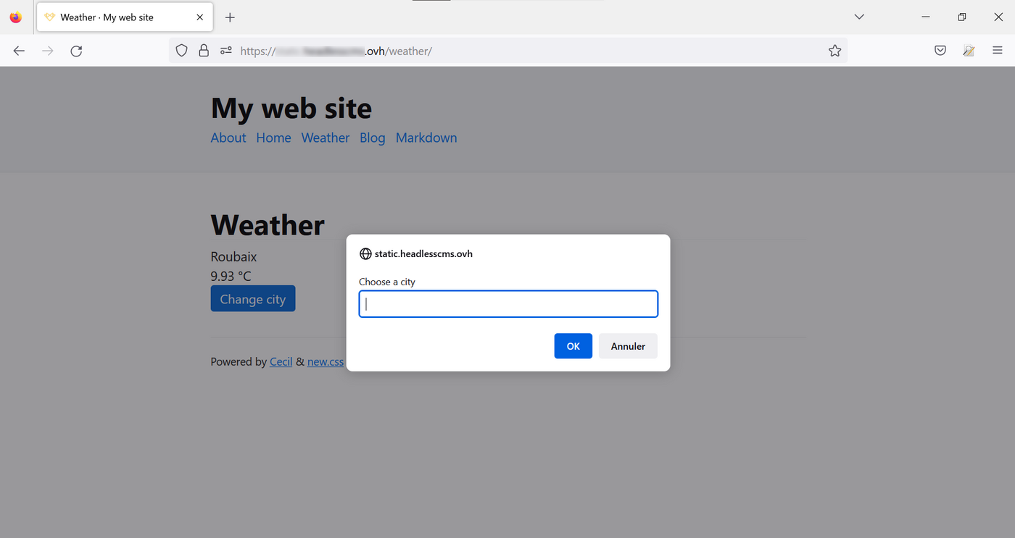The height and width of the screenshot is (538, 1015).
Task: Click the Firefox reload page icon
Action: pos(76,51)
